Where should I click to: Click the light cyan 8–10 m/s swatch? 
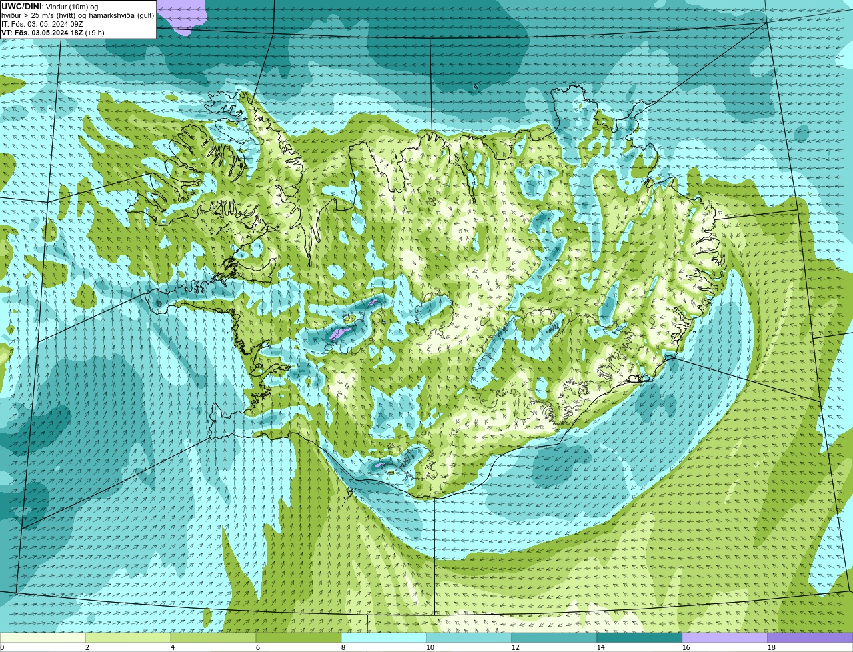[x=384, y=637]
